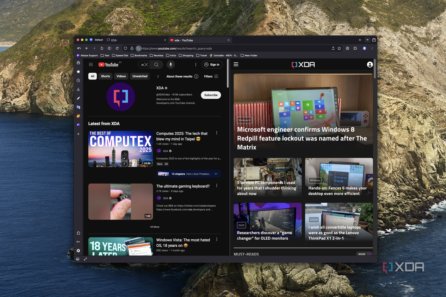Open the browser three-dot menu
Viewport: 446px width, 297px height.
coord(372,48)
